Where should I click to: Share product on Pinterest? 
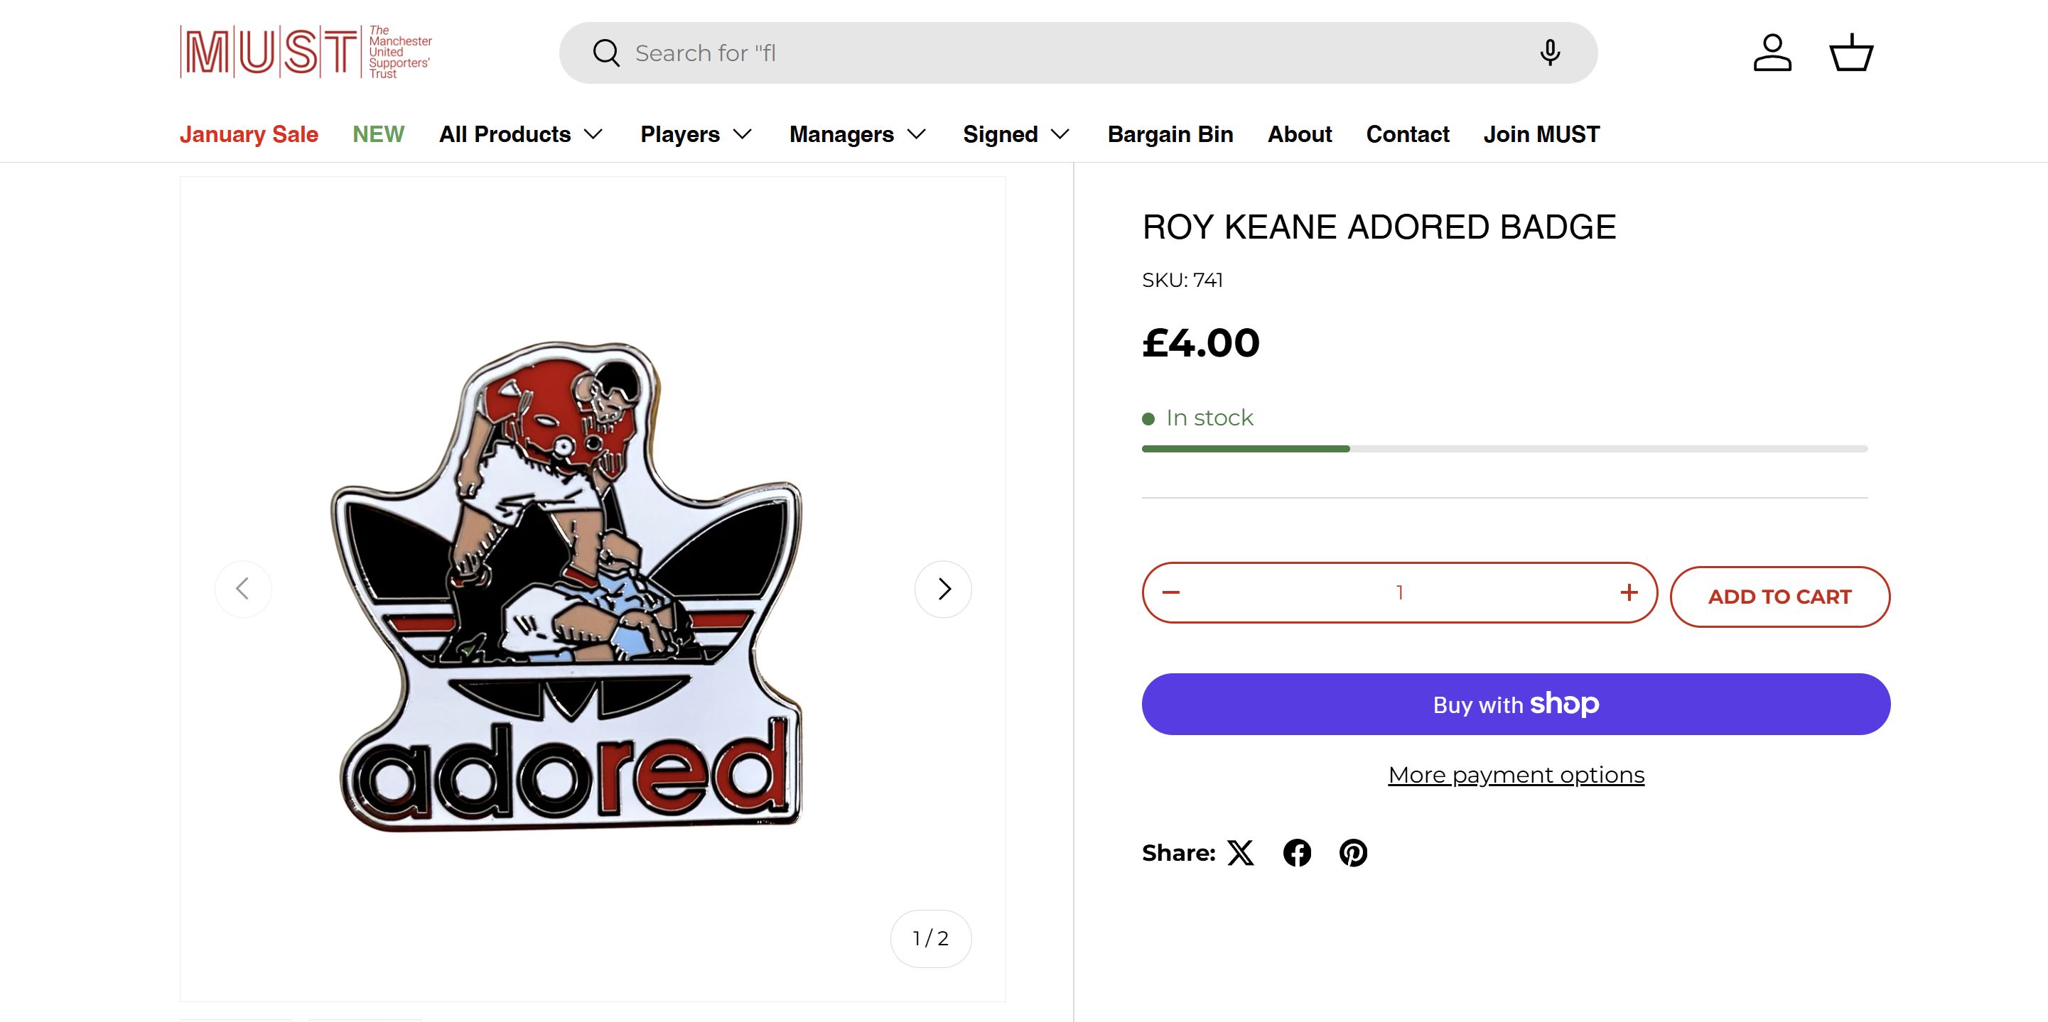[1353, 853]
